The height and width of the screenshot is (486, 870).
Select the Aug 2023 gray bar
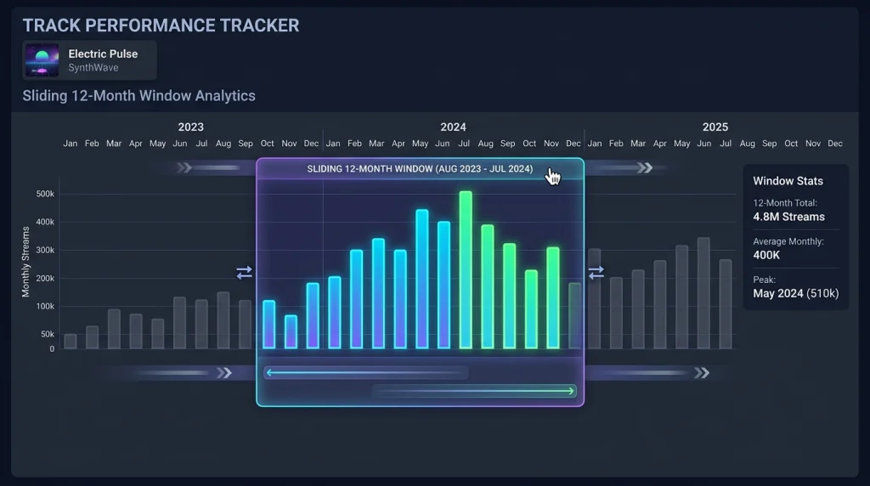point(223,320)
